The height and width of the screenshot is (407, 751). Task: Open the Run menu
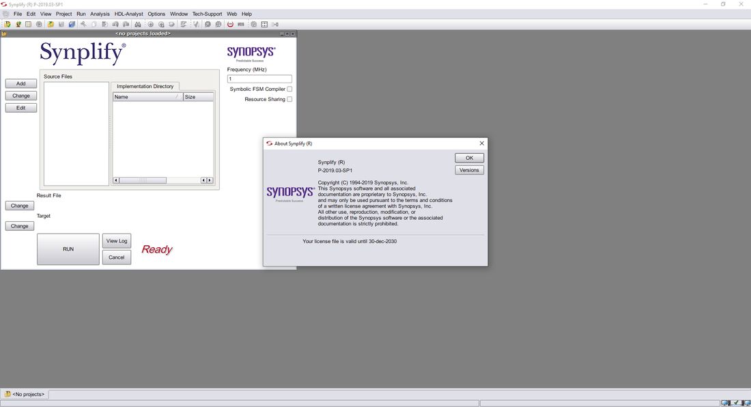(x=81, y=14)
